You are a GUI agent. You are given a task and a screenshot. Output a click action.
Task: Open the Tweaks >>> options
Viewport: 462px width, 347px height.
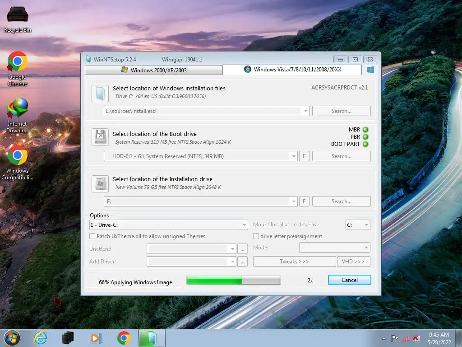(x=294, y=262)
